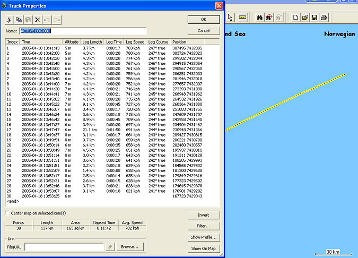Image resolution: width=358 pixels, height=258 pixels.
Task: Click OK button in Track Properties
Action: [x=204, y=20]
